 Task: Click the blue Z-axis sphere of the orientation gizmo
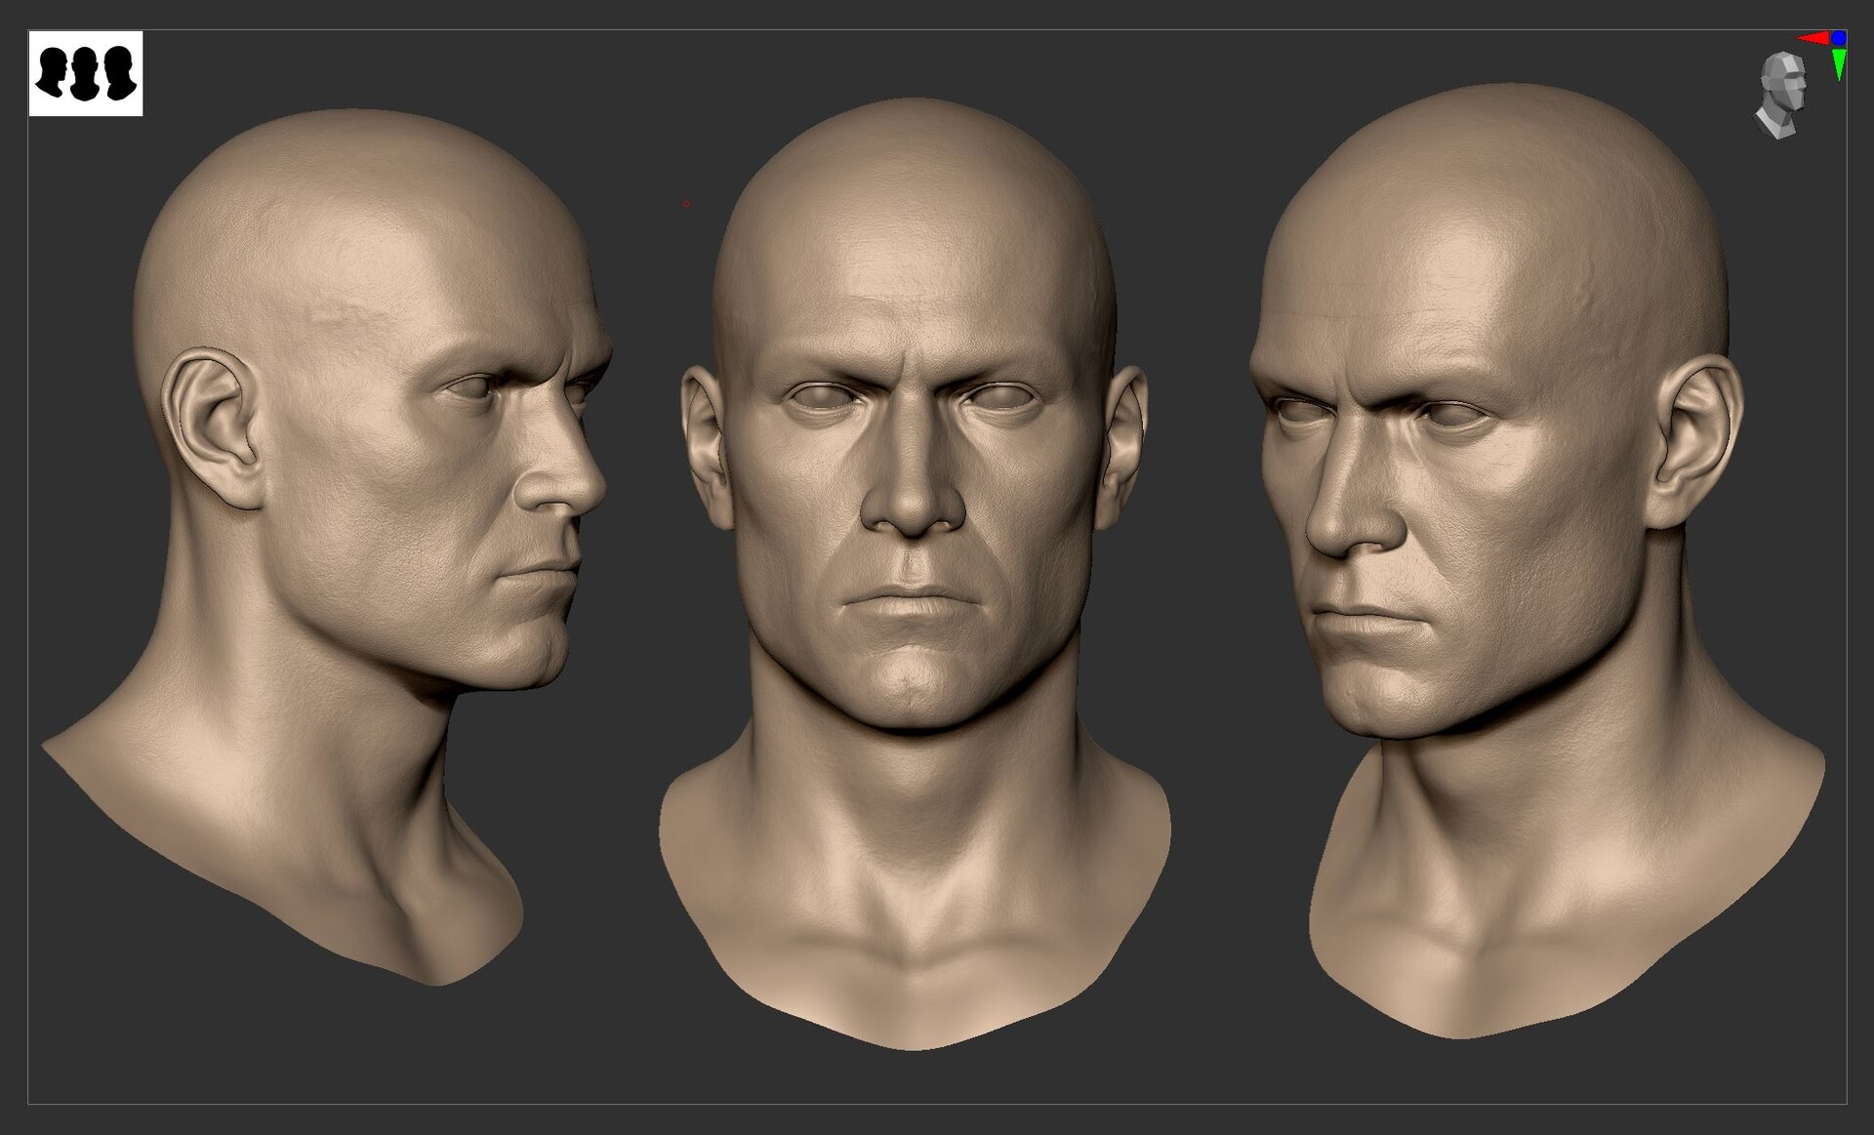[x=1839, y=37]
